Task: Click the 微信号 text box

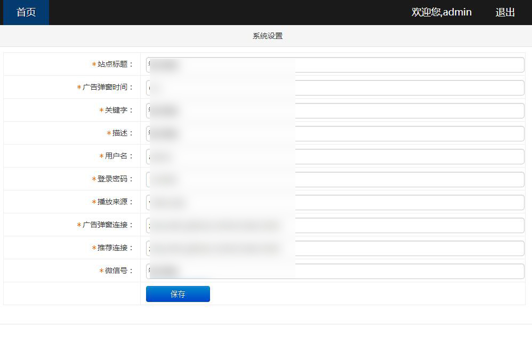Action: click(x=335, y=271)
